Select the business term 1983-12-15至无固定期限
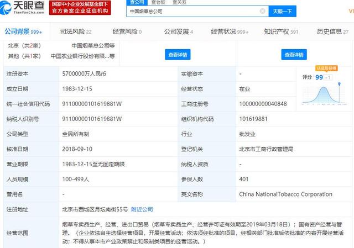 pos(93,164)
